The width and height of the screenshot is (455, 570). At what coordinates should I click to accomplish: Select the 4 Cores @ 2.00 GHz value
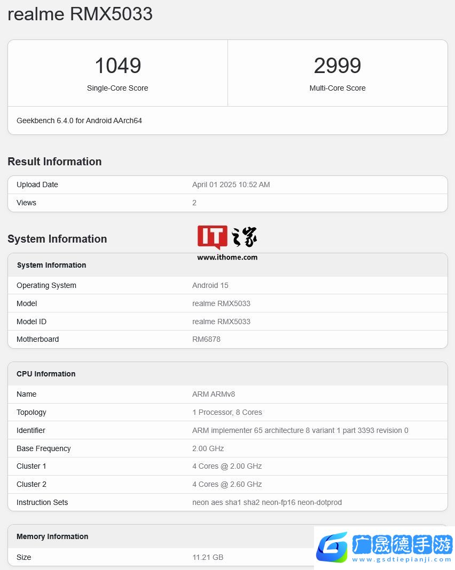click(x=227, y=466)
